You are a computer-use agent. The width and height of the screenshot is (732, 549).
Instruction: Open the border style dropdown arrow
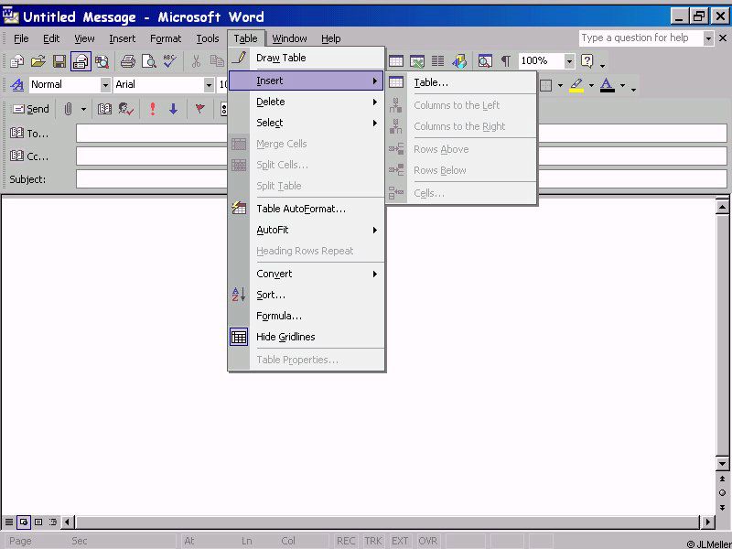click(x=560, y=86)
